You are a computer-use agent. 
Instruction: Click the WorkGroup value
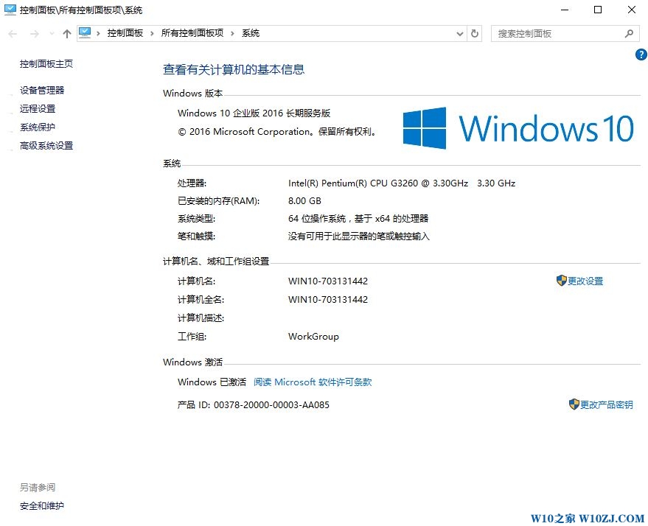313,337
